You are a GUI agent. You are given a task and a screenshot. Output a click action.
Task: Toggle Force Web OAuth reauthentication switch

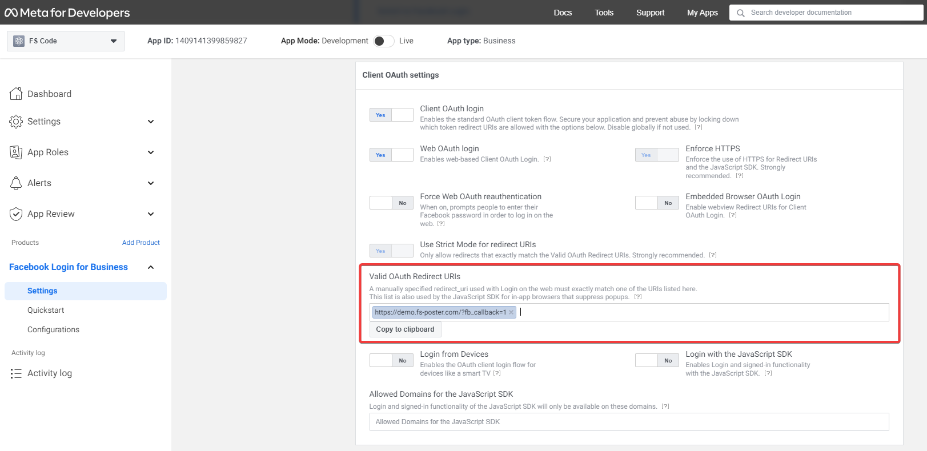(391, 203)
